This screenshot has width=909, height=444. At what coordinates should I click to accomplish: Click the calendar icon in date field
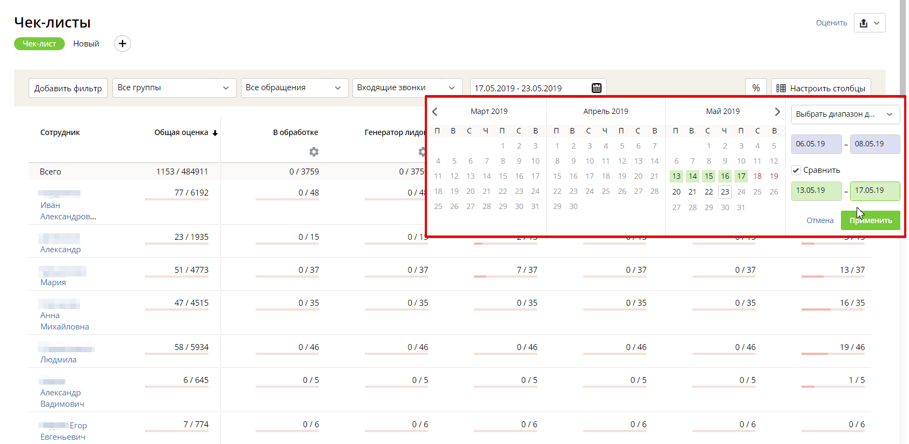tap(597, 88)
